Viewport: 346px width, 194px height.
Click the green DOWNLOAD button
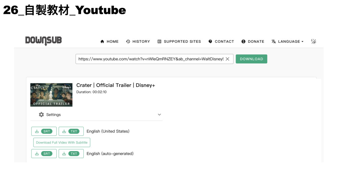point(251,59)
